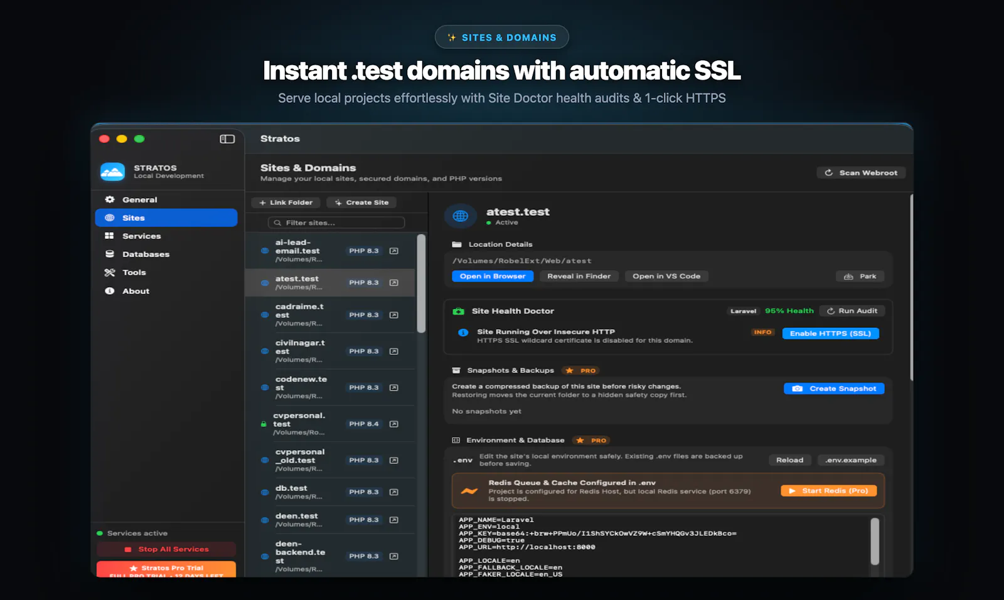Click the .env editor scrollbar
Image resolution: width=1004 pixels, height=600 pixels.
pyautogui.click(x=875, y=542)
